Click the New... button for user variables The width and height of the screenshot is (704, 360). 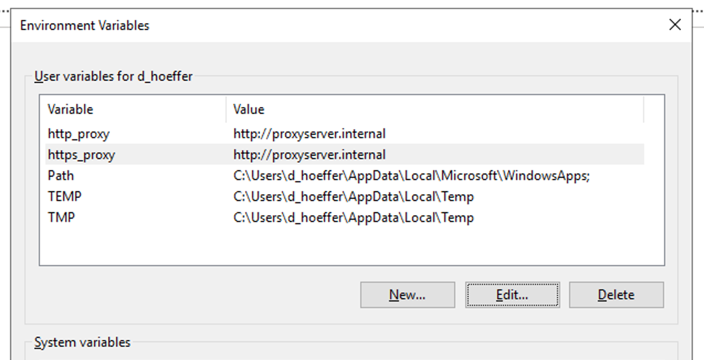pos(407,295)
